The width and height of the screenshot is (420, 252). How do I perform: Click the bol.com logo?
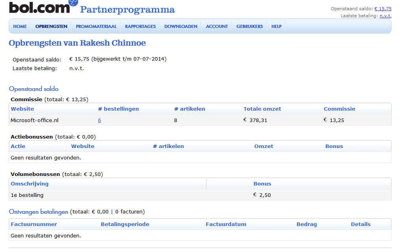pos(43,7)
